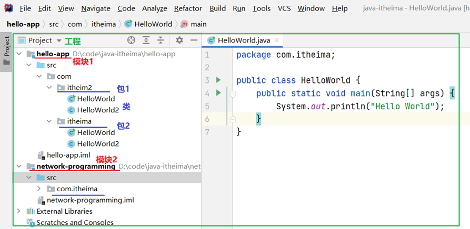Screen dimensions: 470x229
Task: Open the Edit menu
Action: tap(45, 8)
